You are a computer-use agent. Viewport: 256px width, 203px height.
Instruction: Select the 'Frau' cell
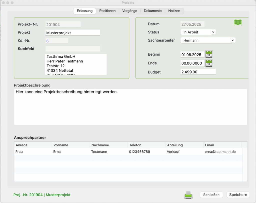pos(33,152)
